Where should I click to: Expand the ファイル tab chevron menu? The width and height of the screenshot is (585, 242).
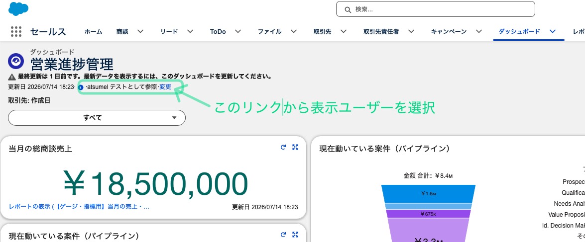294,32
